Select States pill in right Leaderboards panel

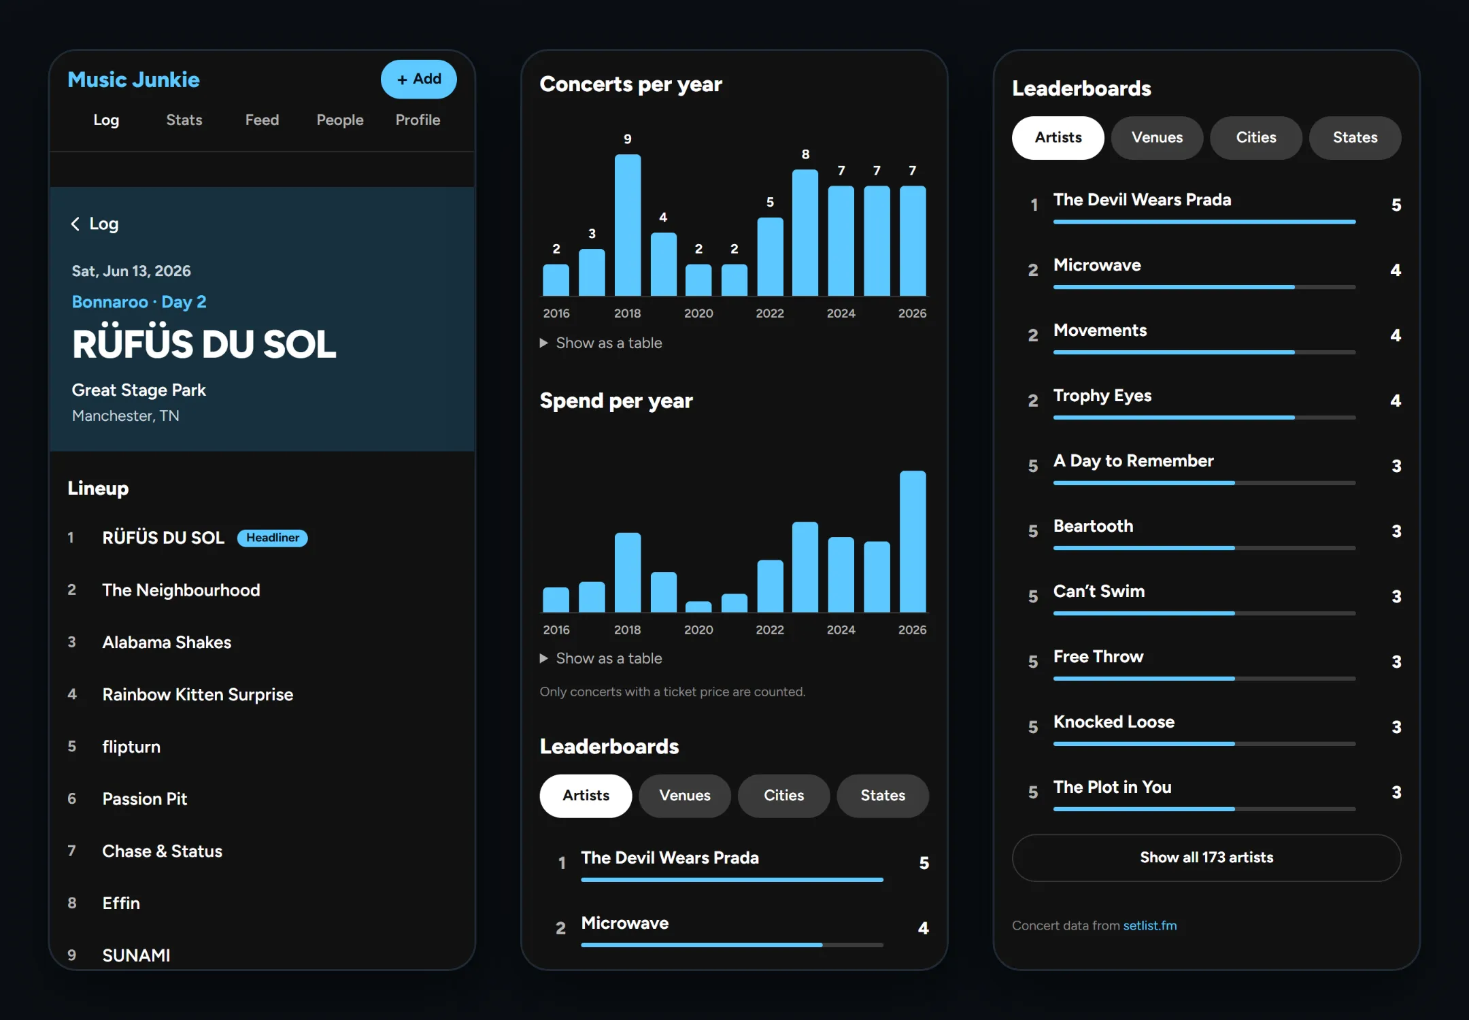(1355, 138)
